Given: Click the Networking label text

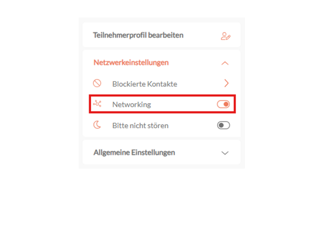Looking at the screenshot, I should point(132,104).
